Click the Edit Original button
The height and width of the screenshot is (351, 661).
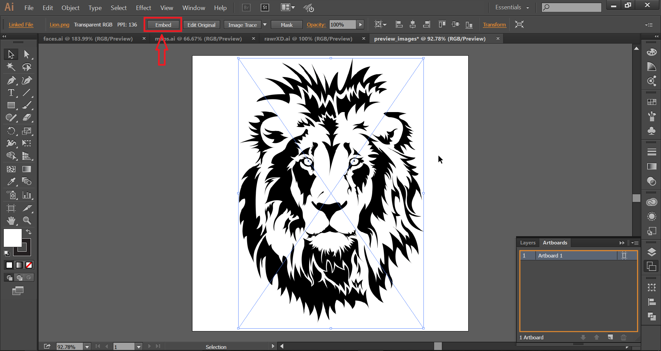pyautogui.click(x=201, y=25)
